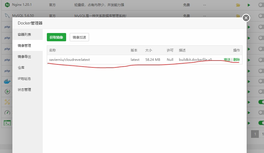Click the 58.24 MB size cell
The width and height of the screenshot is (264, 153).
click(153, 60)
